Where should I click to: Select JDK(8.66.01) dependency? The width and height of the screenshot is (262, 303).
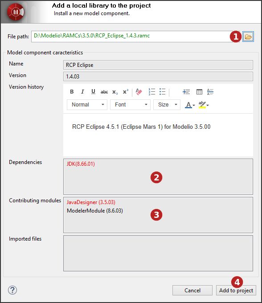[81, 164]
